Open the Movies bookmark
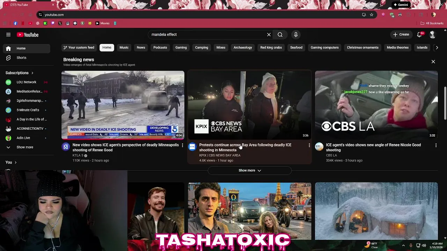The height and width of the screenshot is (251, 447). pyautogui.click(x=103, y=23)
